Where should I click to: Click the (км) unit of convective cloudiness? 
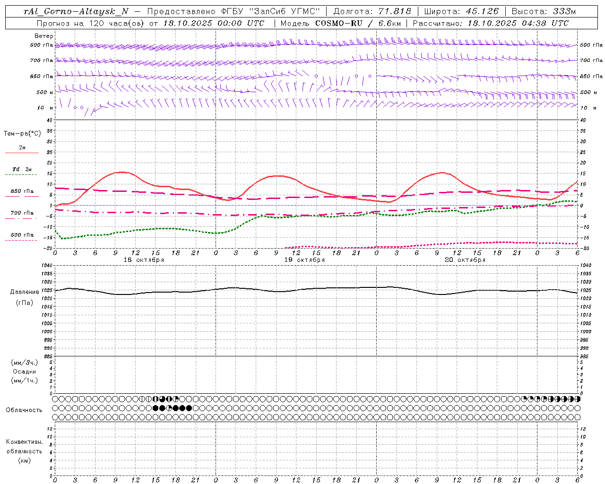click(25, 460)
